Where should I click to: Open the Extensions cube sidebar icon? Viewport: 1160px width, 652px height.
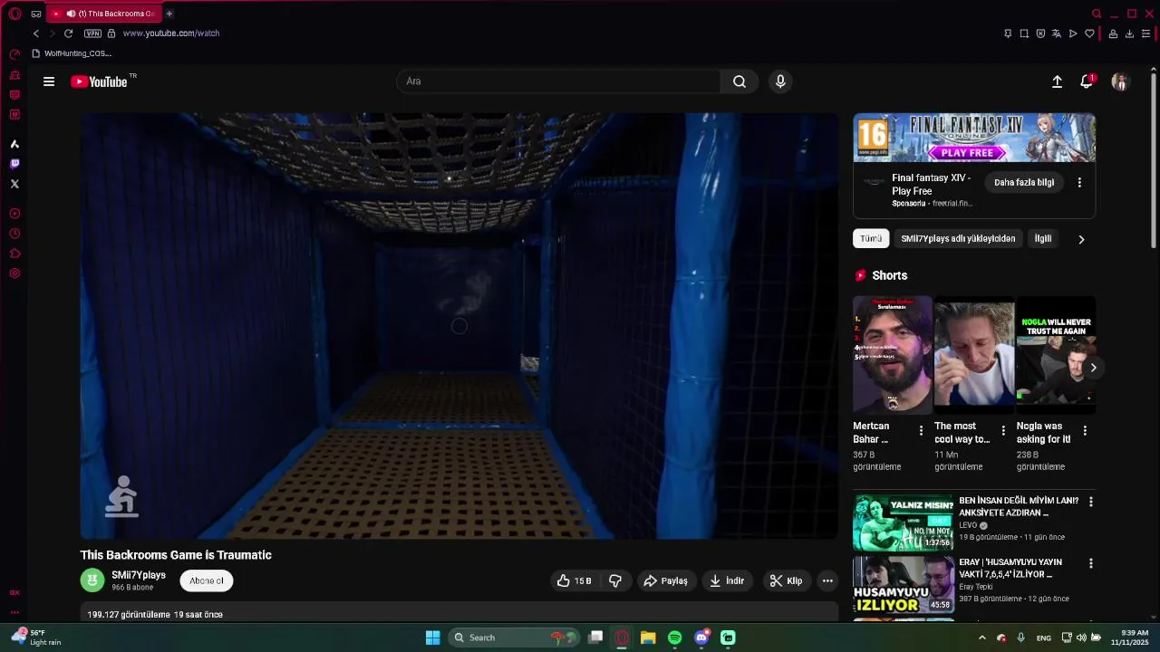pos(14,254)
